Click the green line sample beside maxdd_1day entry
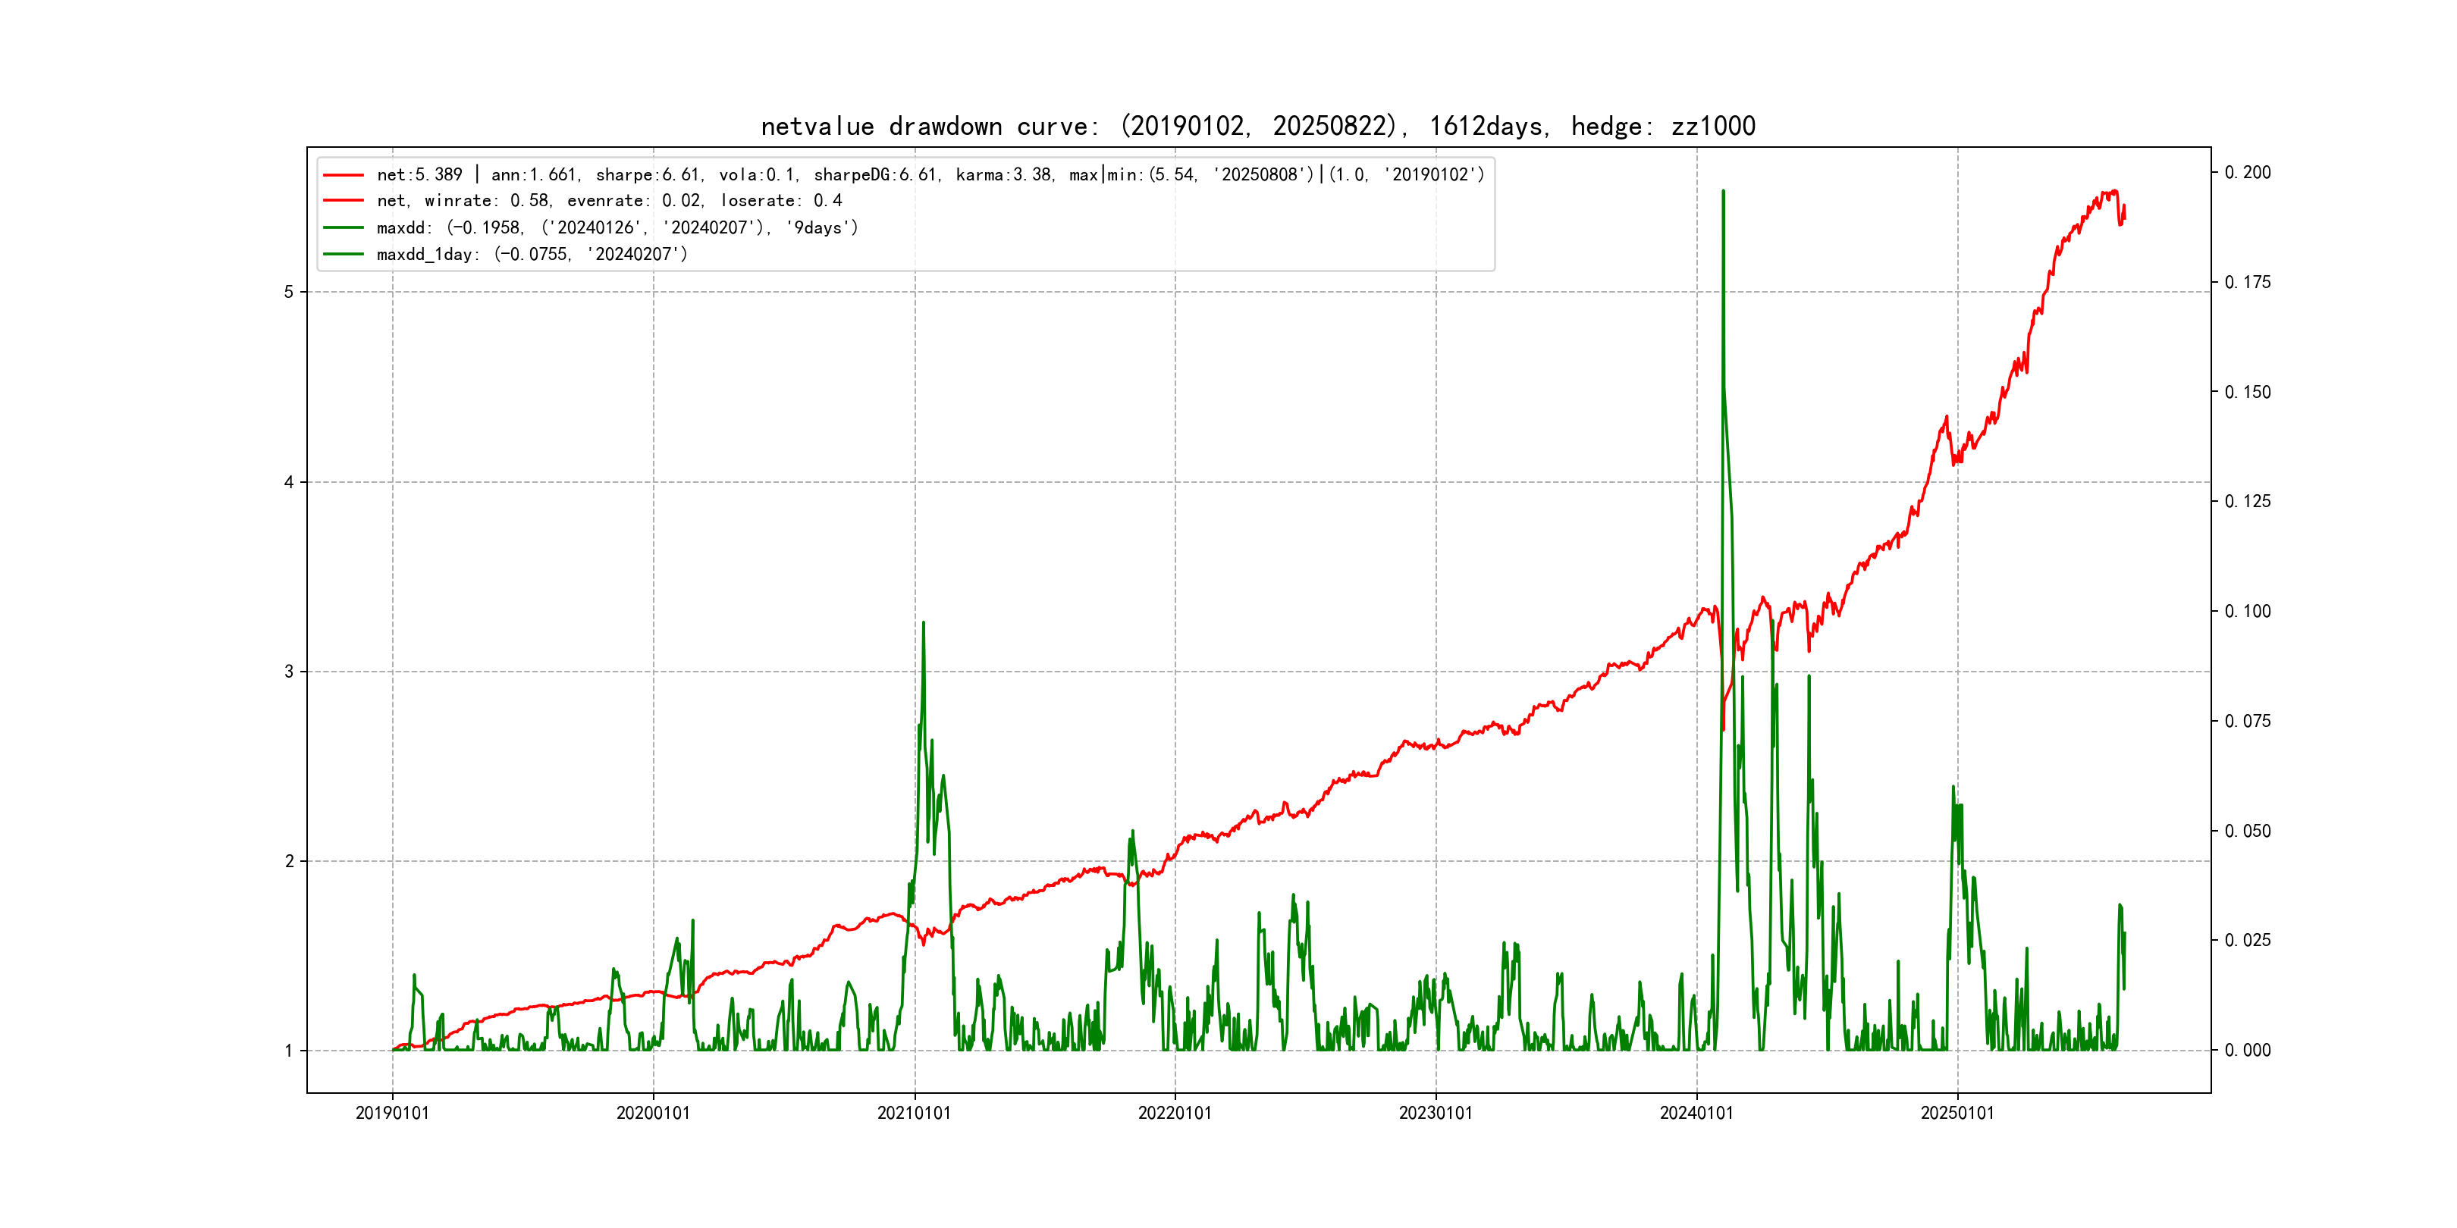The height and width of the screenshot is (1228, 2457). tap(344, 255)
